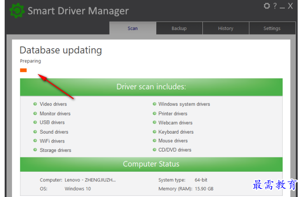Viewport: 300px width, 197px height.
Task: Open the Settings tab
Action: pyautogui.click(x=272, y=28)
